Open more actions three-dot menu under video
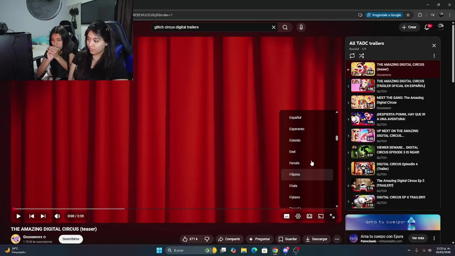455x256 pixels. [x=337, y=239]
